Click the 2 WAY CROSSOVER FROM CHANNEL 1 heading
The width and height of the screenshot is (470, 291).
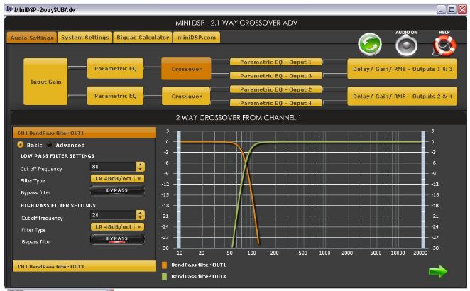tap(239, 118)
